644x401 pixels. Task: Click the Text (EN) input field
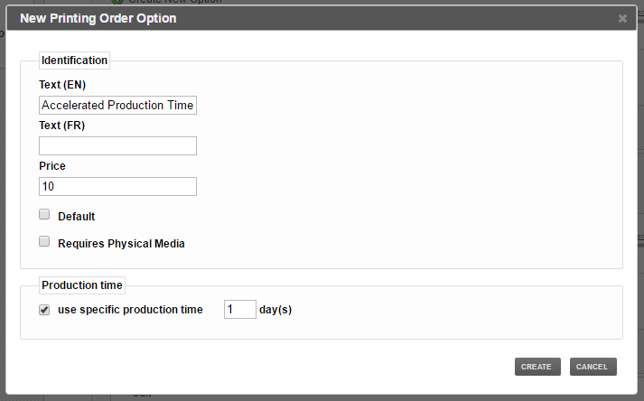[118, 105]
